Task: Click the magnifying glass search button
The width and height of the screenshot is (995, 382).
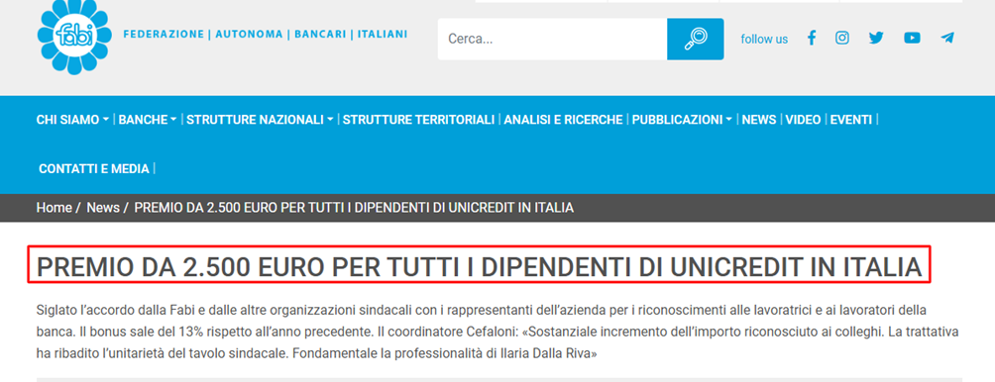Action: [696, 40]
